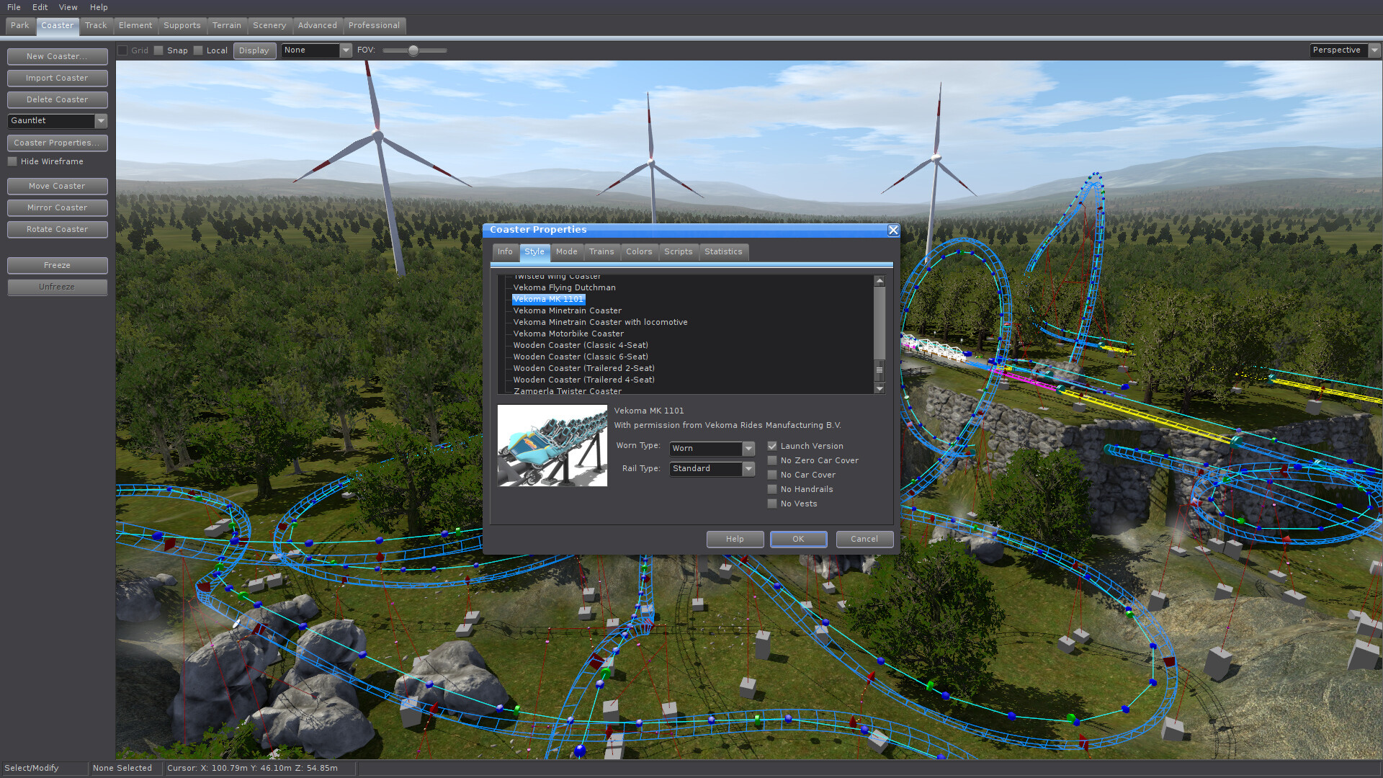
Task: Select Vekoma Motorbike Coaster in the style list
Action: 568,334
